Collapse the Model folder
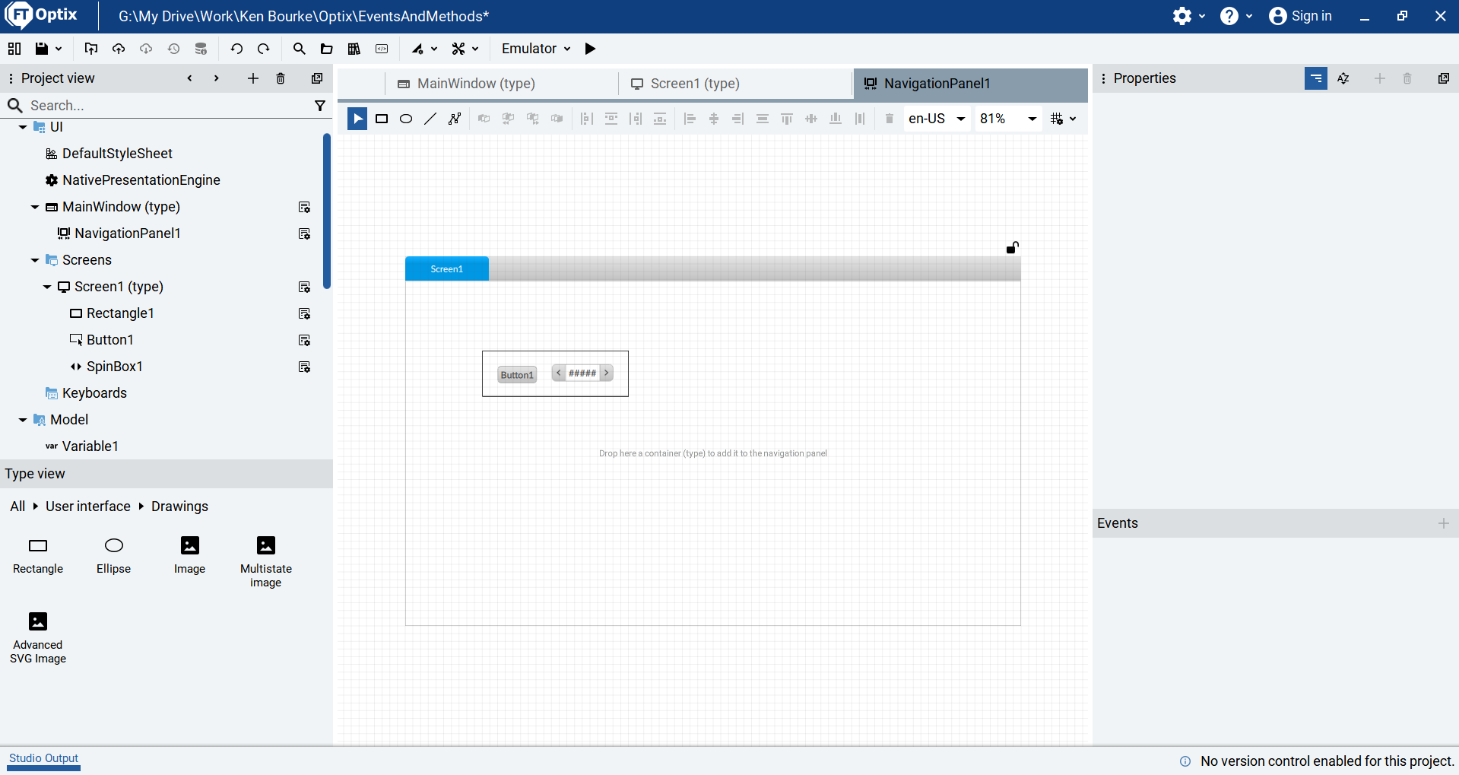Screen dimensions: 1459x775 click(x=23, y=420)
